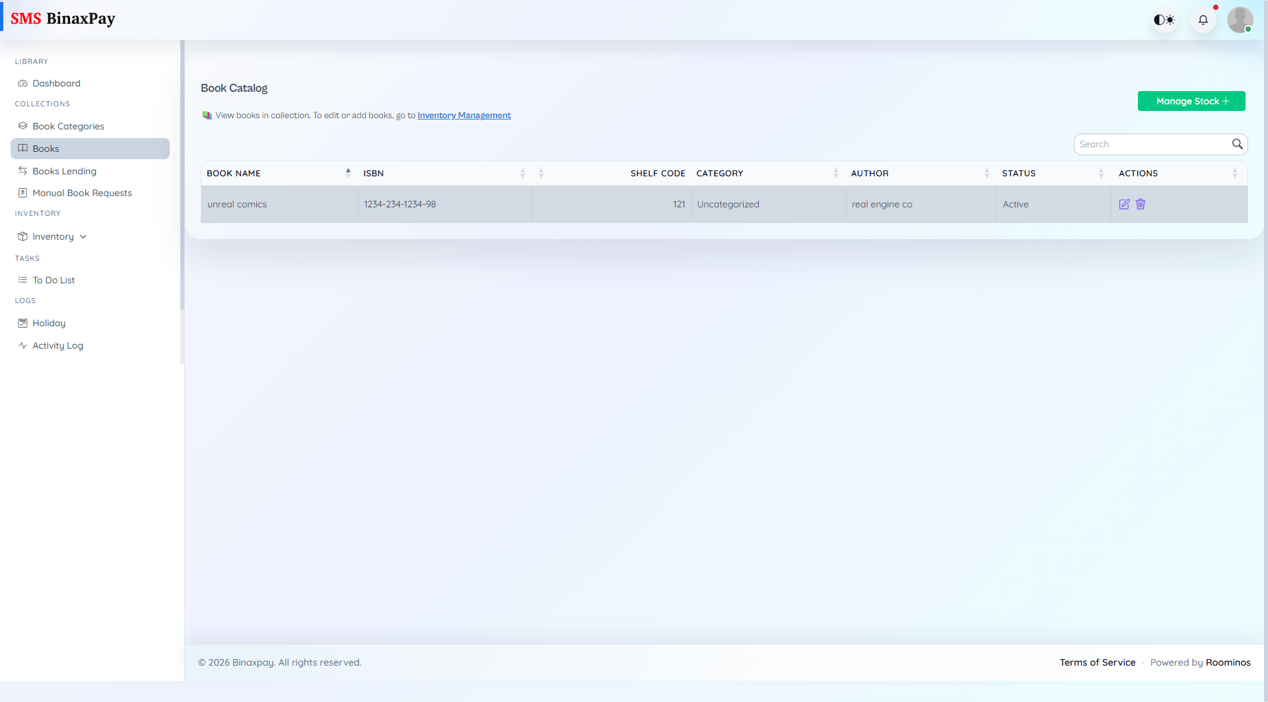Image resolution: width=1268 pixels, height=702 pixels.
Task: Toggle the ISBN column sorting arrows
Action: pyautogui.click(x=522, y=173)
